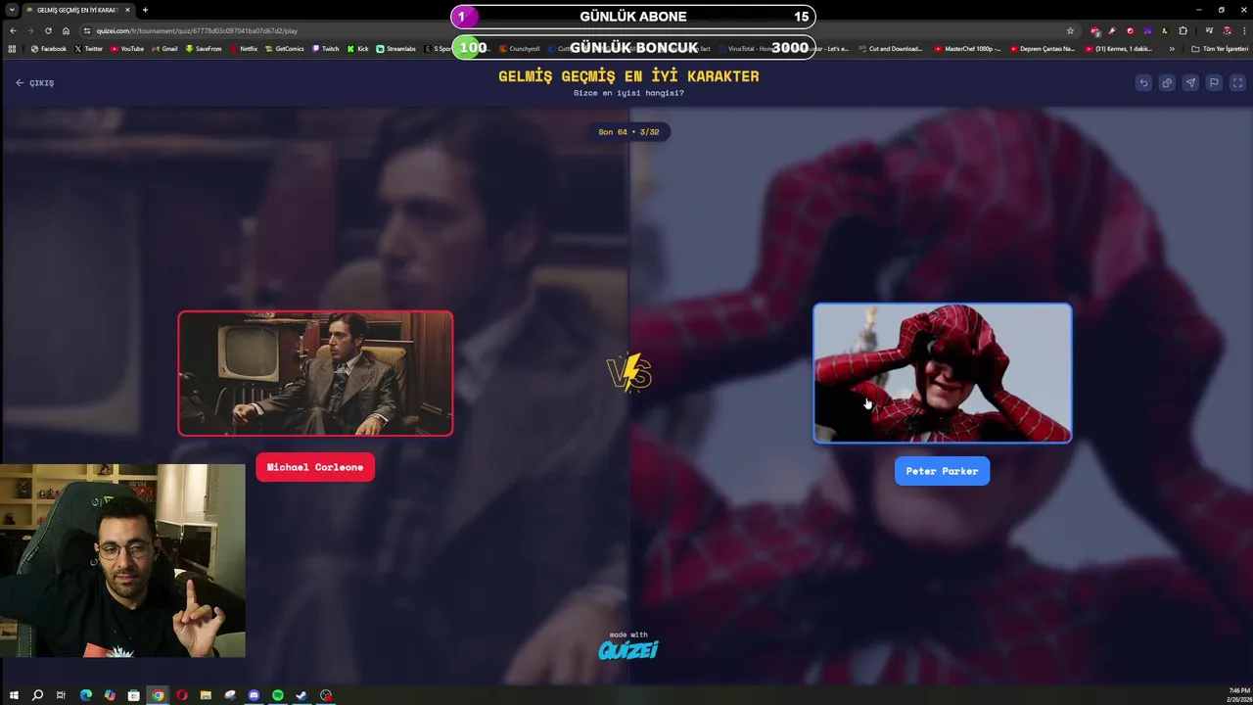This screenshot has height=705, width=1253.
Task: Click the ÇIKIŞ exit link
Action: 35,83
